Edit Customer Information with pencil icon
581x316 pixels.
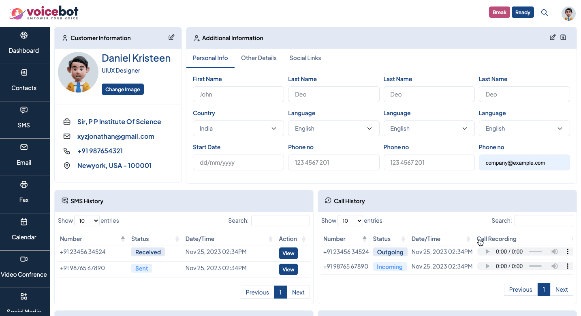point(171,37)
